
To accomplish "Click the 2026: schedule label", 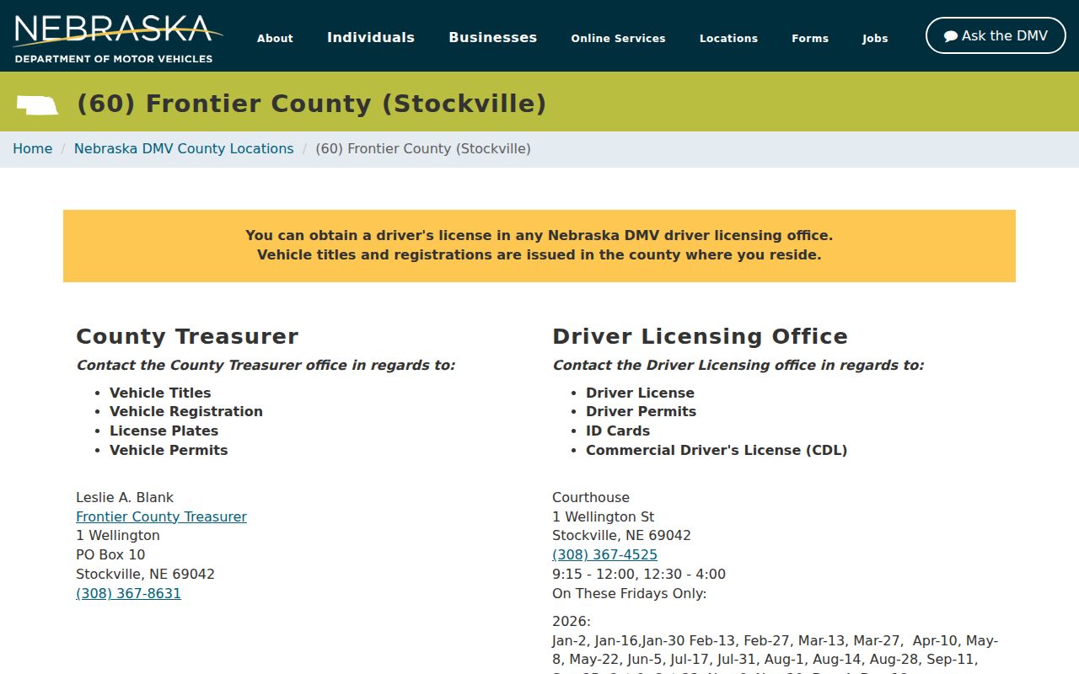I will (572, 622).
